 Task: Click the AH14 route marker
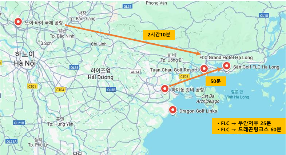coord(135,72)
